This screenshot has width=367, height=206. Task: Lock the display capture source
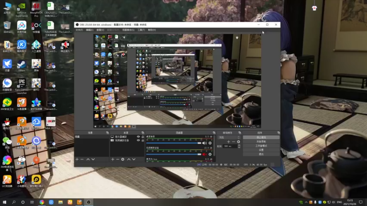(143, 136)
